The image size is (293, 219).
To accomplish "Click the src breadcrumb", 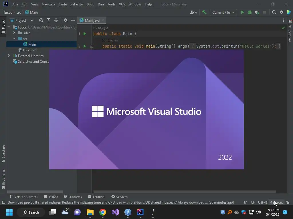I will 19,13.
